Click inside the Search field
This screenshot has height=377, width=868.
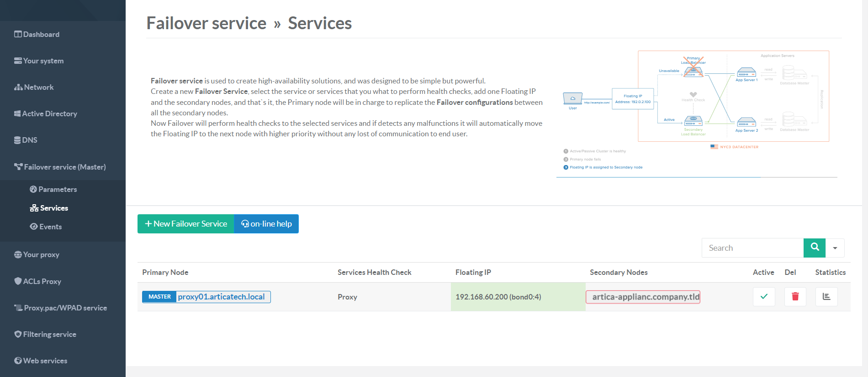752,248
